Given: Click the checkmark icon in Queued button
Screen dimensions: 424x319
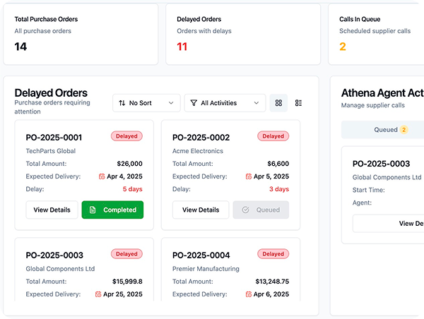Looking at the screenshot, I should 245,210.
